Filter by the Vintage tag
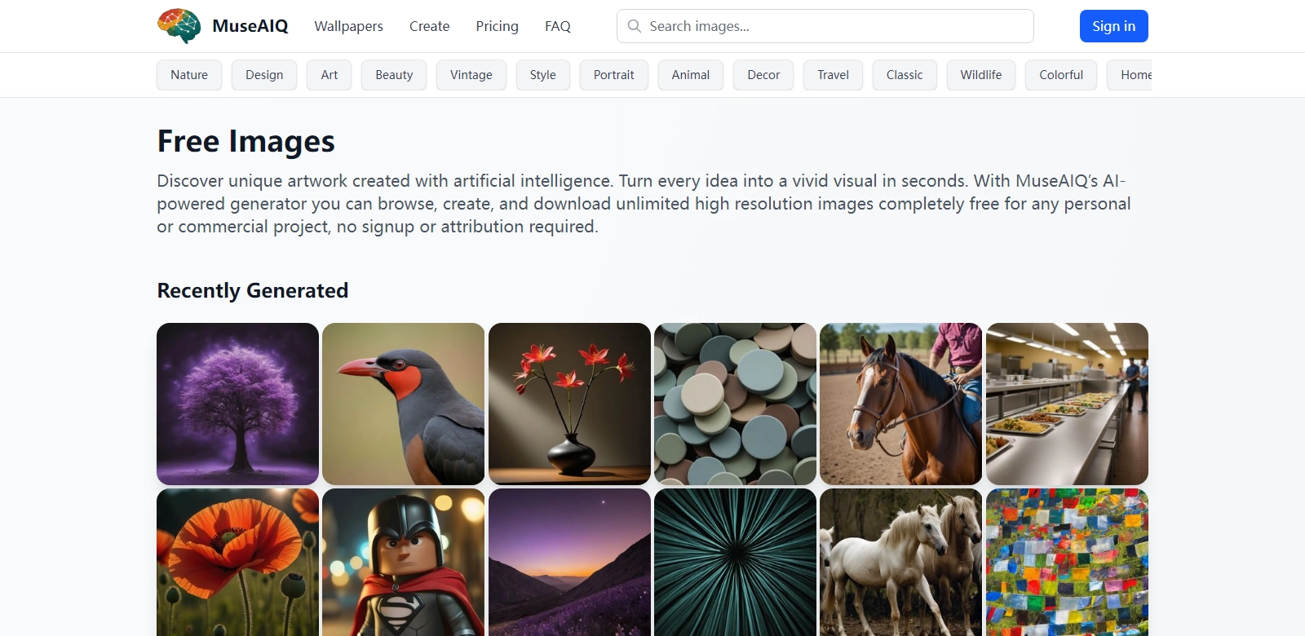This screenshot has height=636, width=1305. [471, 75]
